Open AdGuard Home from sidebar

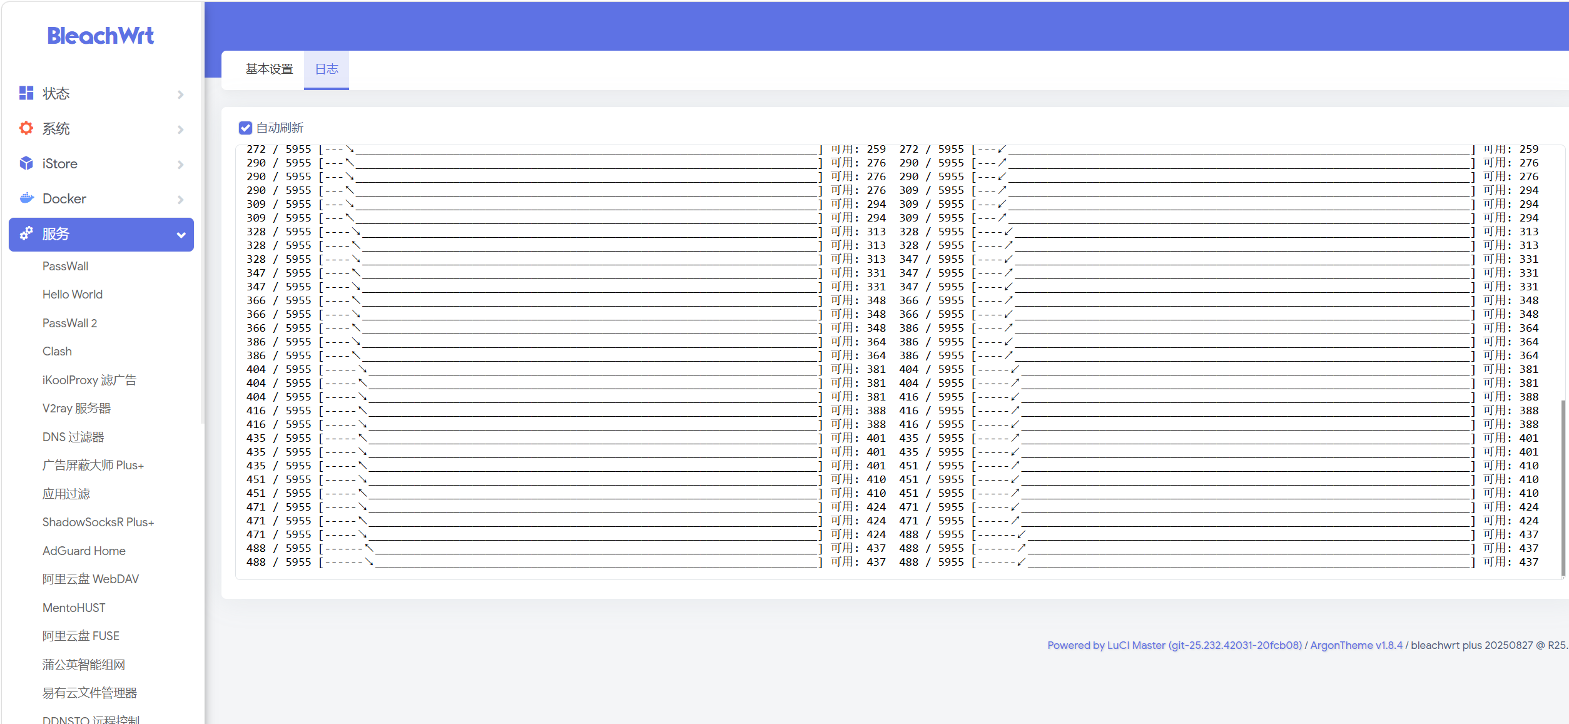click(x=84, y=551)
